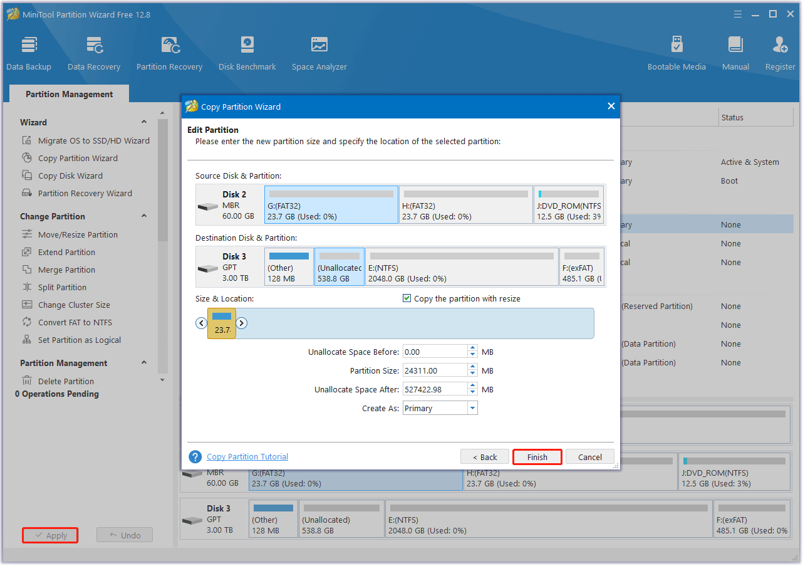This screenshot has width=803, height=566.
Task: Click the Change Cluster Size icon
Action: click(27, 305)
